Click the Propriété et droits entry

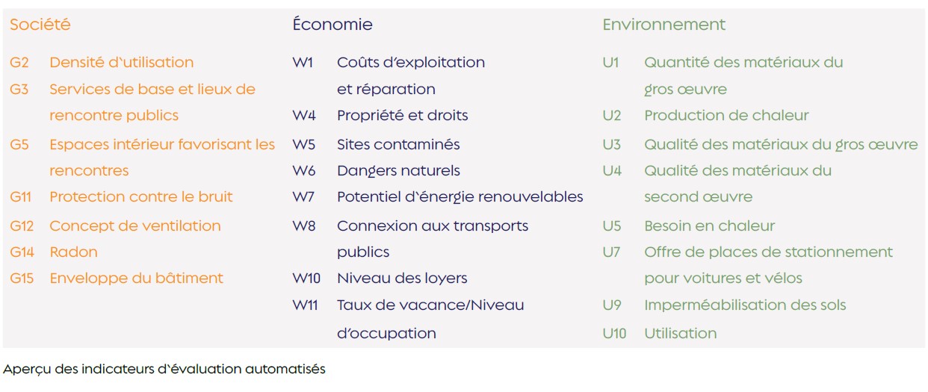coord(403,116)
